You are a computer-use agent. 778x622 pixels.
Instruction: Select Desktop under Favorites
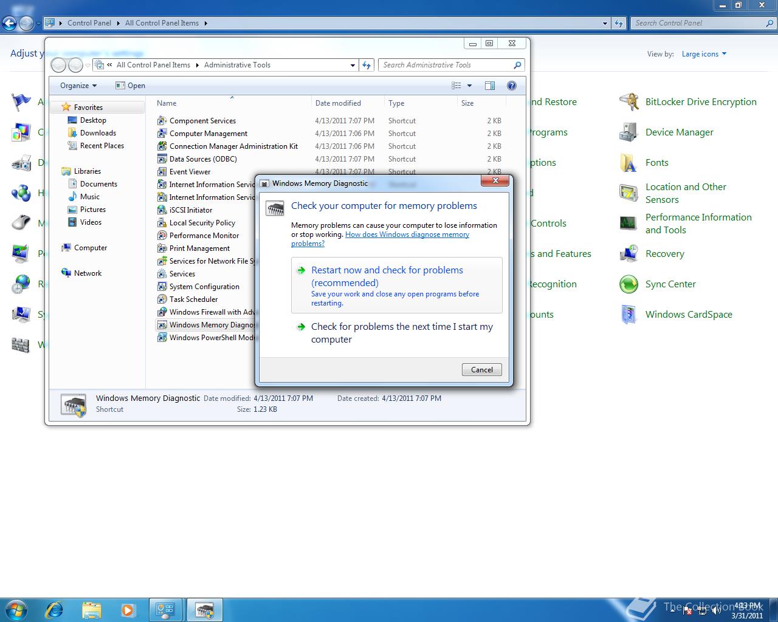click(x=93, y=120)
